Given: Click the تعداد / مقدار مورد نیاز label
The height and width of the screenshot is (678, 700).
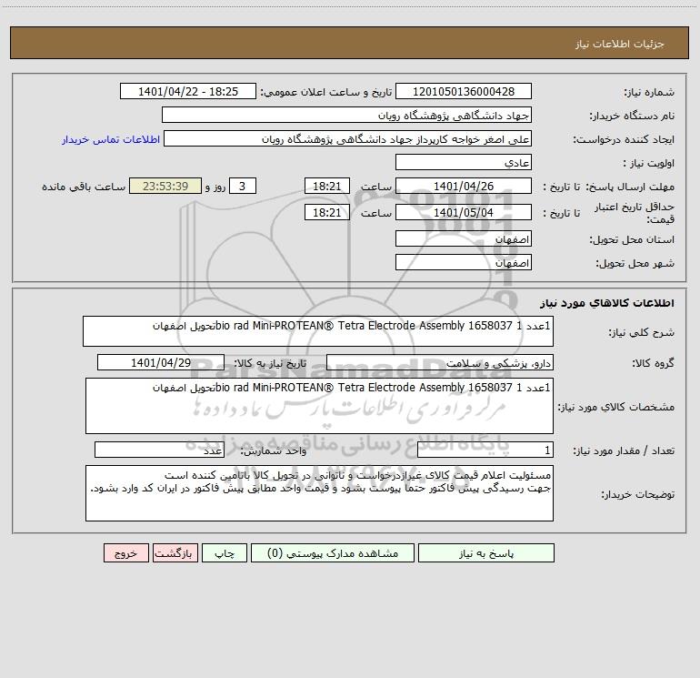Looking at the screenshot, I should coord(624,451).
